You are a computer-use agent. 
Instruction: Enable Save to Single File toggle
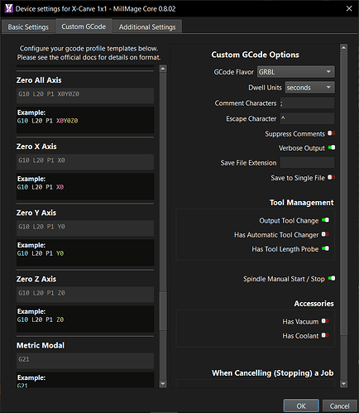tap(331, 177)
